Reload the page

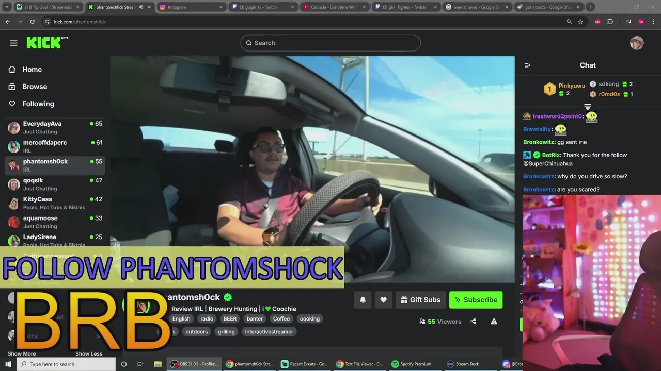tap(32, 22)
